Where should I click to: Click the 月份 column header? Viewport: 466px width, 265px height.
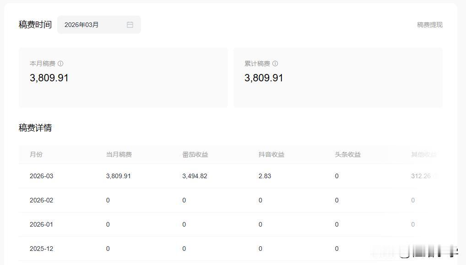[x=36, y=154]
